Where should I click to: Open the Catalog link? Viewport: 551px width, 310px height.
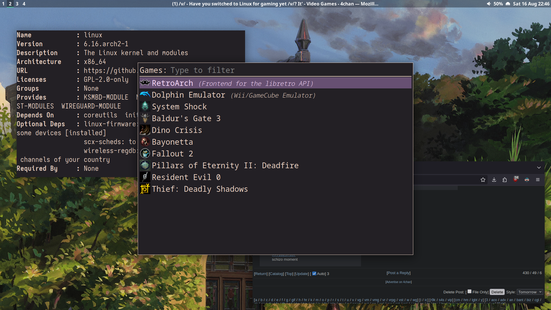tap(276, 274)
